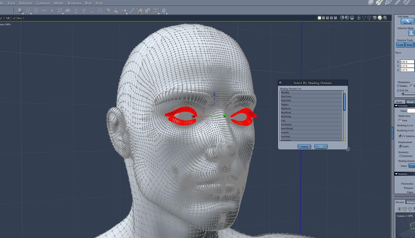Click the Move X value field
The width and height of the screenshot is (415, 238).
(407, 62)
